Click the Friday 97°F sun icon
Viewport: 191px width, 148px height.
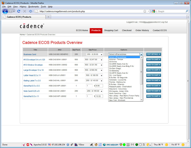183,145
